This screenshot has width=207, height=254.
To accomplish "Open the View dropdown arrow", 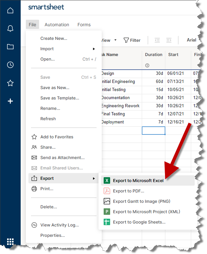I will click(x=115, y=40).
